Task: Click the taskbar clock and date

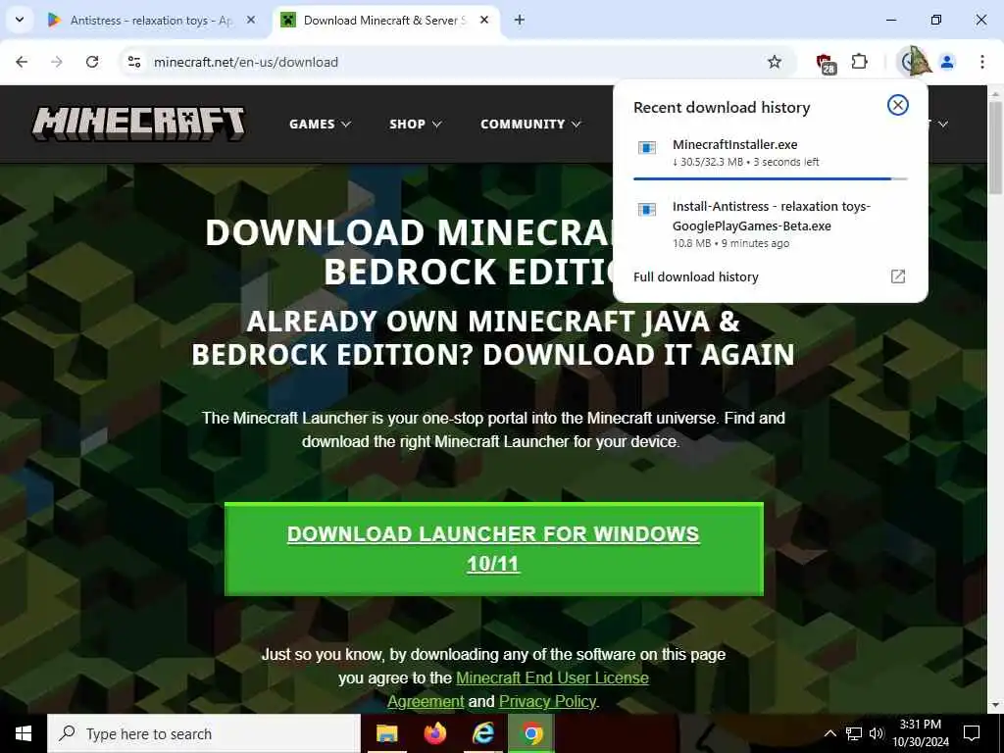Action: click(x=920, y=733)
